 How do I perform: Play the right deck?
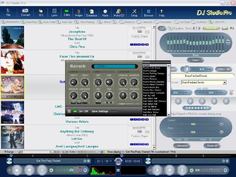[x=157, y=170]
